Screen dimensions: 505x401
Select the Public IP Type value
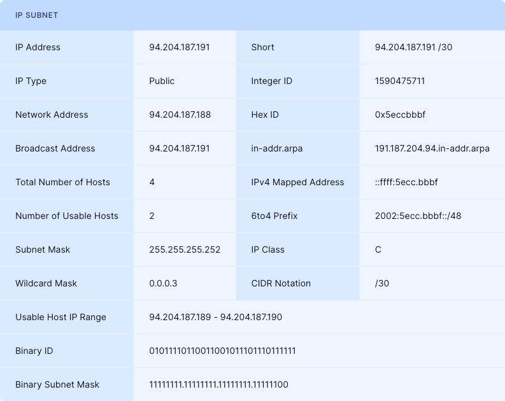click(162, 81)
